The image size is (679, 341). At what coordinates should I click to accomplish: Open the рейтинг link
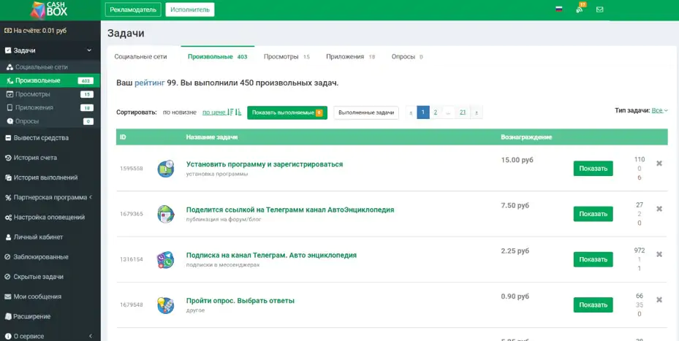[150, 83]
